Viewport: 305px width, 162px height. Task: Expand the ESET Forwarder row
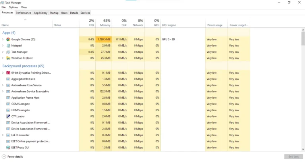pos(3,135)
